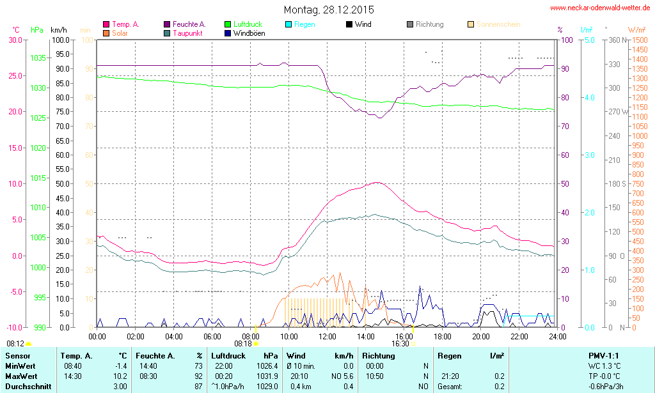This screenshot has width=655, height=393.
Task: Click the sunrise marker at 08:18
Action: (256, 344)
